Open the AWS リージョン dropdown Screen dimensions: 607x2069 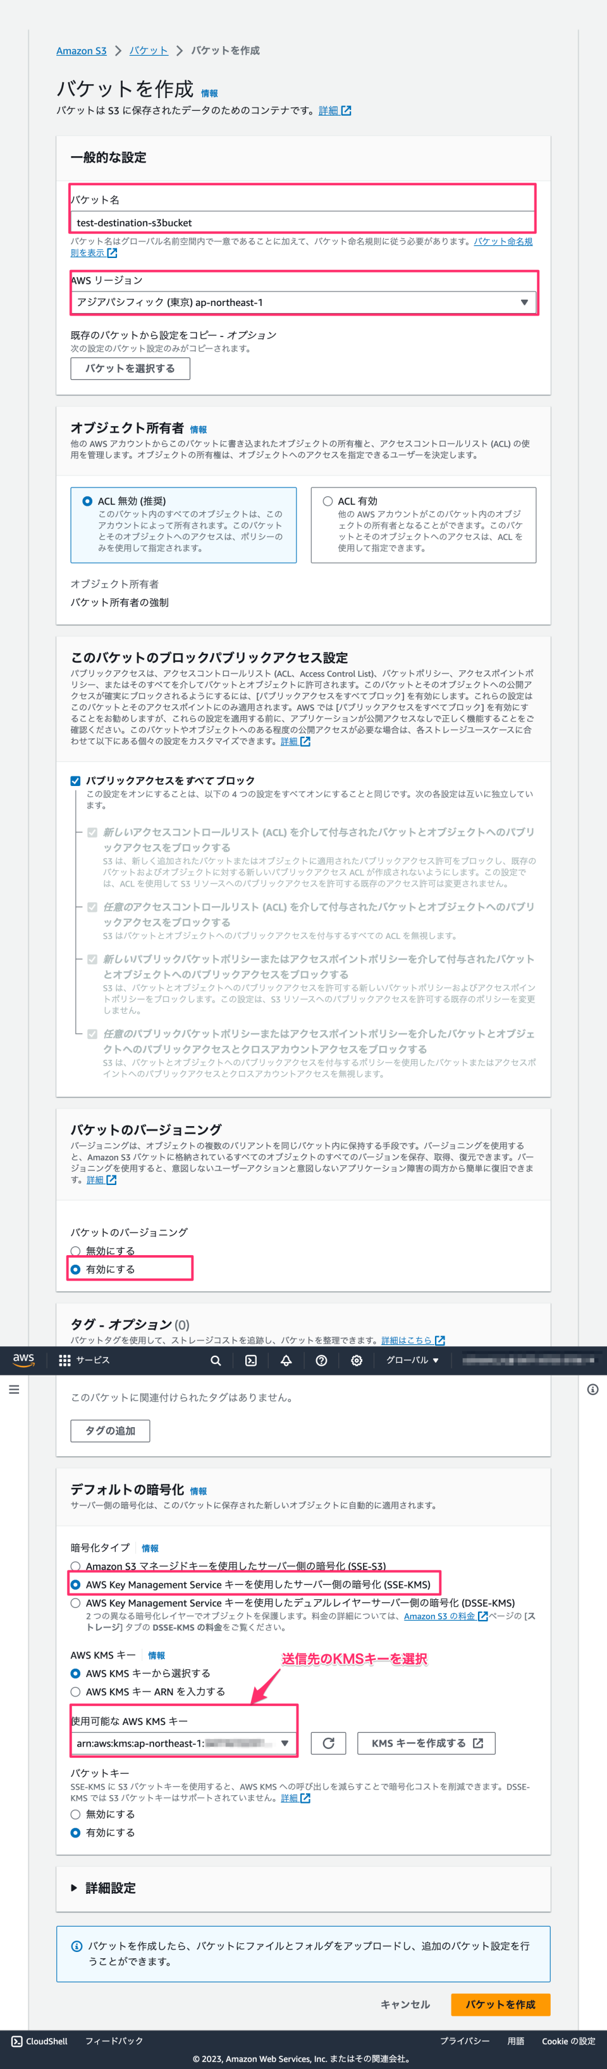(x=303, y=303)
